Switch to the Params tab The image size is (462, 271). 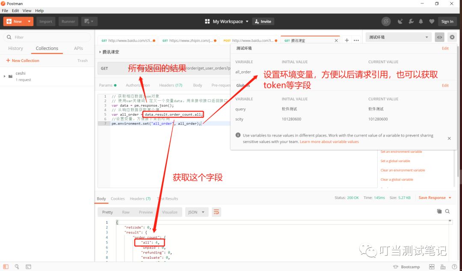pyautogui.click(x=107, y=85)
